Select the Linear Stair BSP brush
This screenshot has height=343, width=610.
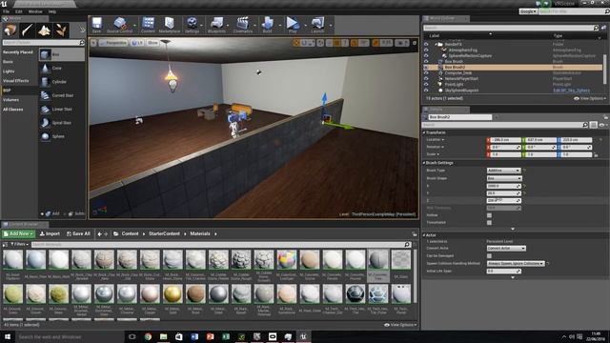tap(62, 109)
